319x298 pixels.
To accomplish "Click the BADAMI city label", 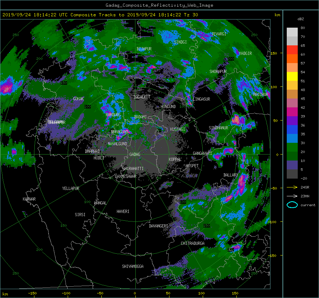I will click(140, 117).
